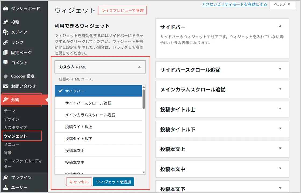The width and height of the screenshot is (301, 193).
Task: Click the お問い合わせ envelope icon
Action: (x=6, y=86)
